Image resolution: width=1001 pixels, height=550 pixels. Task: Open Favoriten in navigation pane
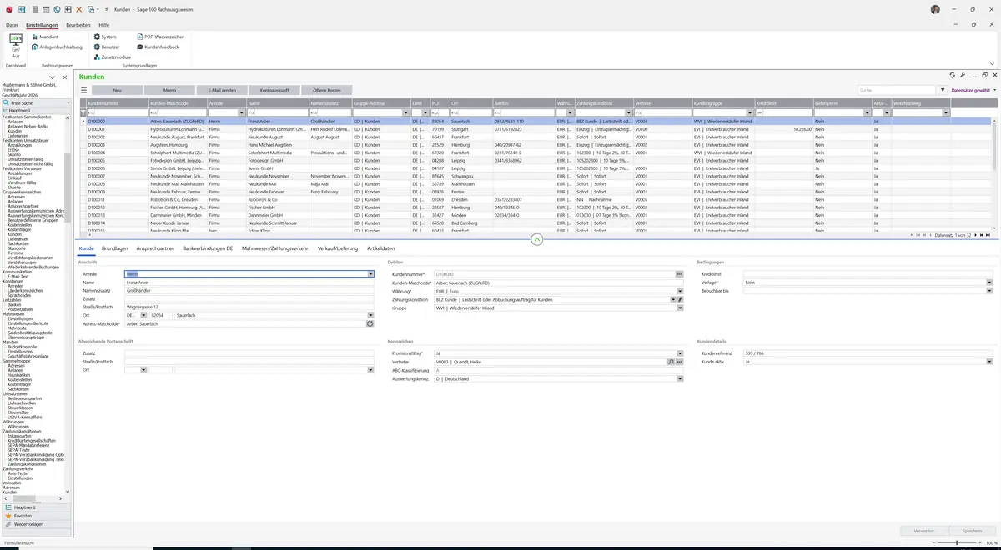click(36, 516)
